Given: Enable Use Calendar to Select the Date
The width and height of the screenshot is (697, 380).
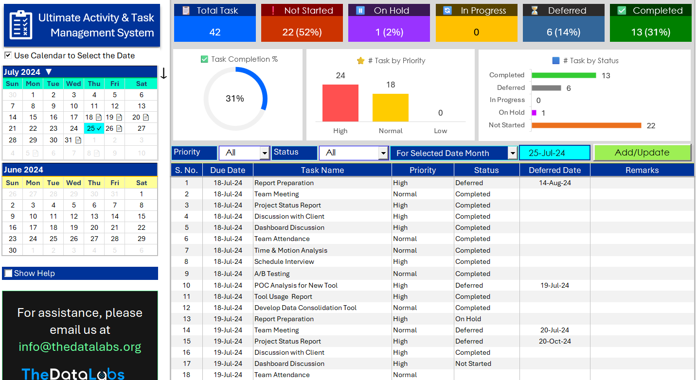Looking at the screenshot, I should pos(7,55).
